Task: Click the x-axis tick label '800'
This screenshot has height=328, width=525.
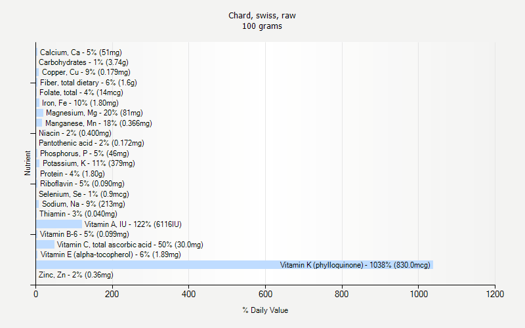Action: tap(341, 294)
